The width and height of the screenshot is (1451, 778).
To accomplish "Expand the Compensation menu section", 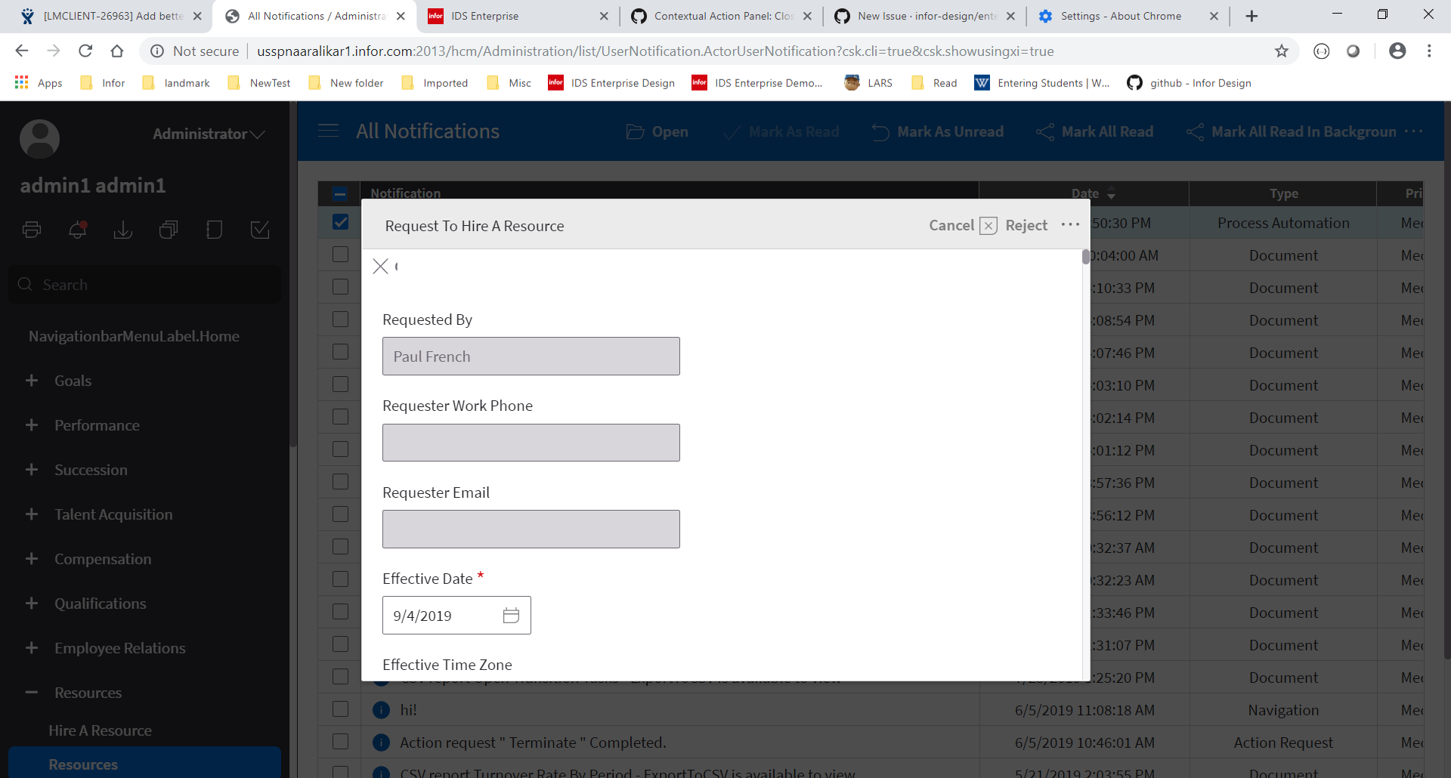I will point(32,558).
